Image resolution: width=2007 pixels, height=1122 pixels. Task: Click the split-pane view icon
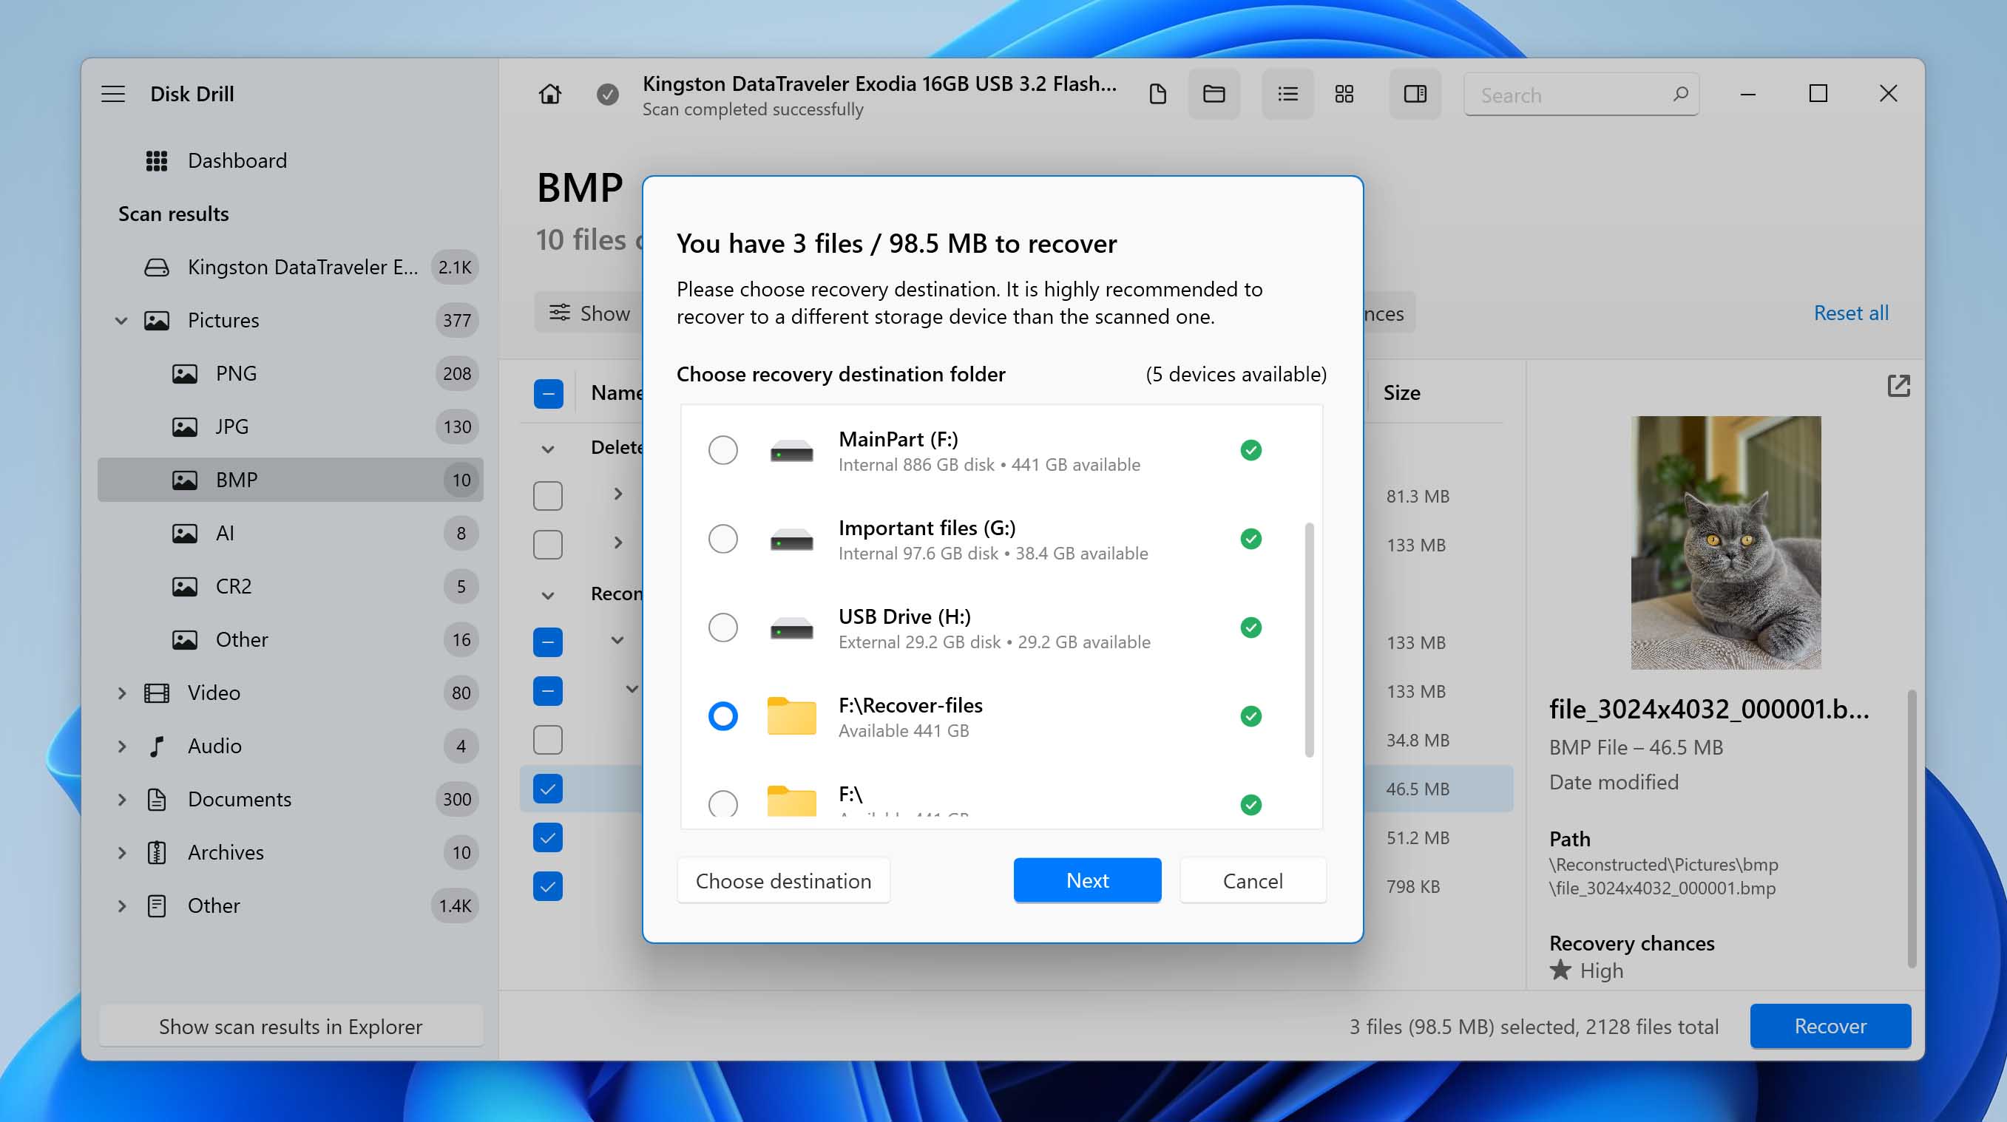click(x=1414, y=94)
